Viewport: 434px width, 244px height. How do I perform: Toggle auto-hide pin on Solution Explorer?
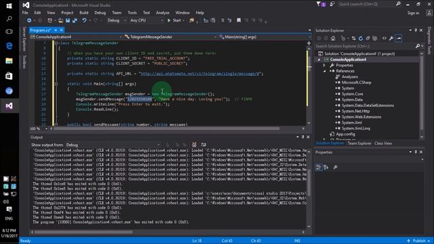416,30
